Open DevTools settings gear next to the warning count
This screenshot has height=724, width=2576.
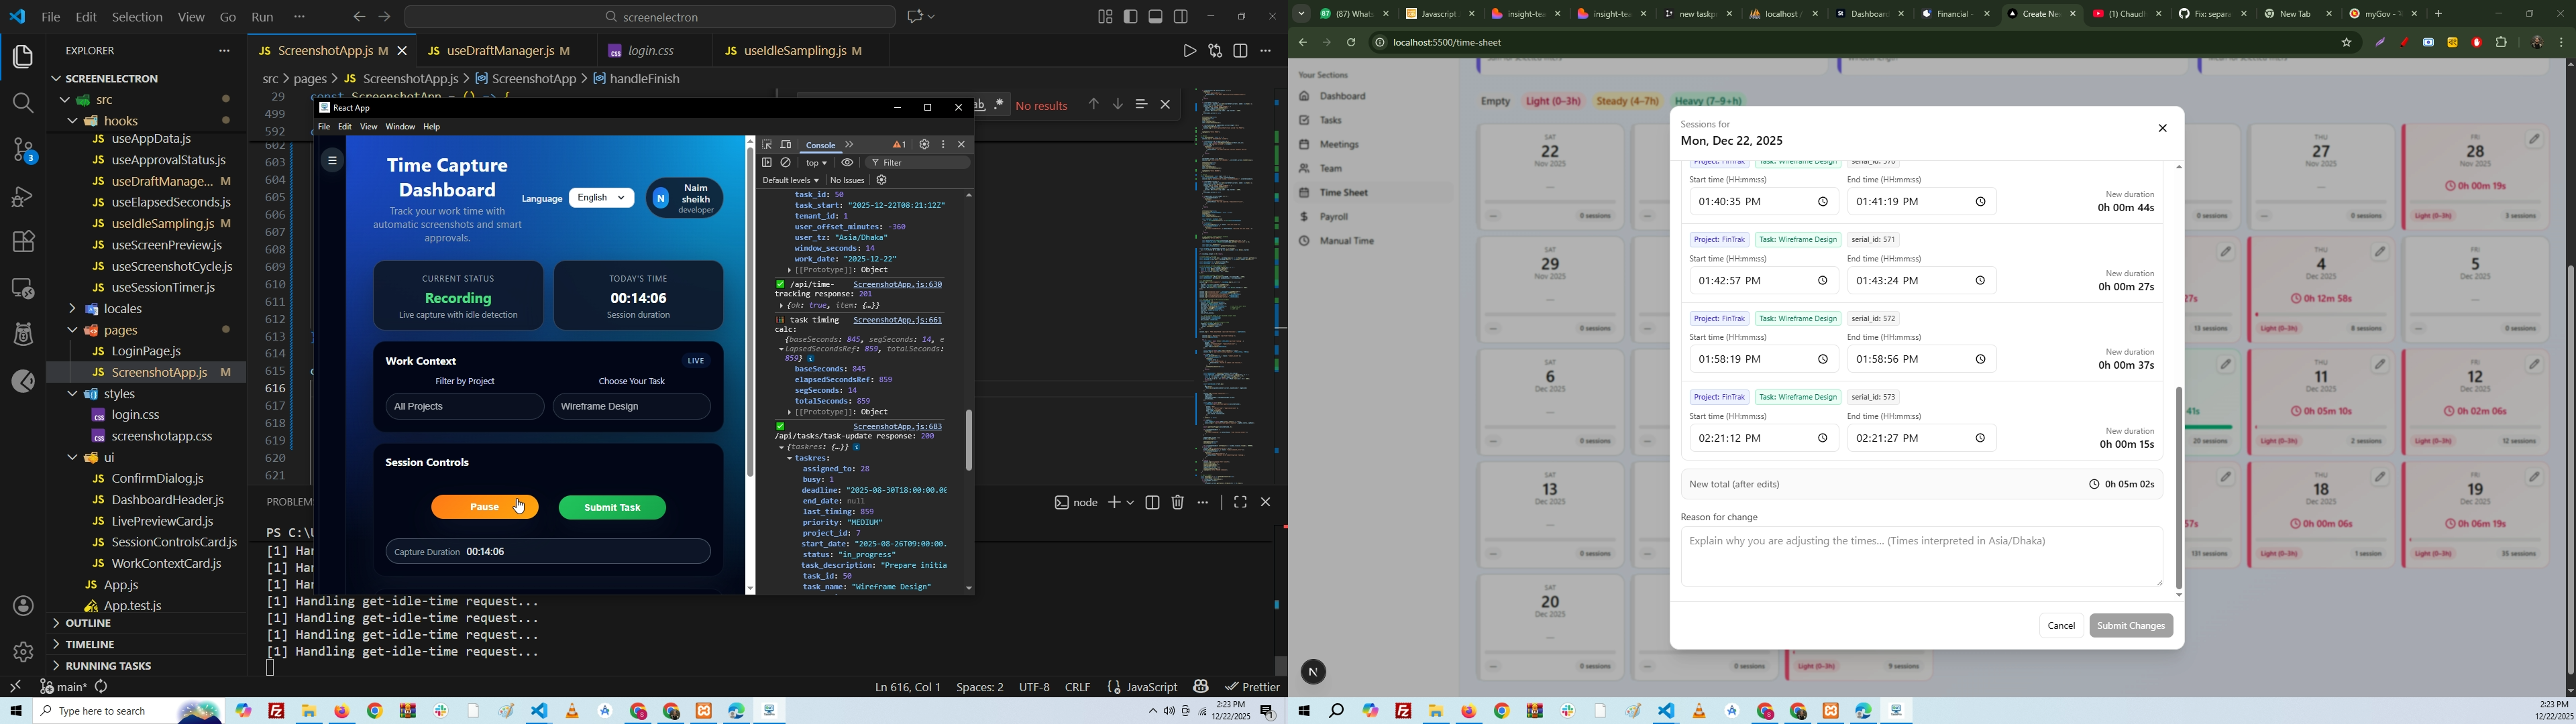click(x=924, y=145)
